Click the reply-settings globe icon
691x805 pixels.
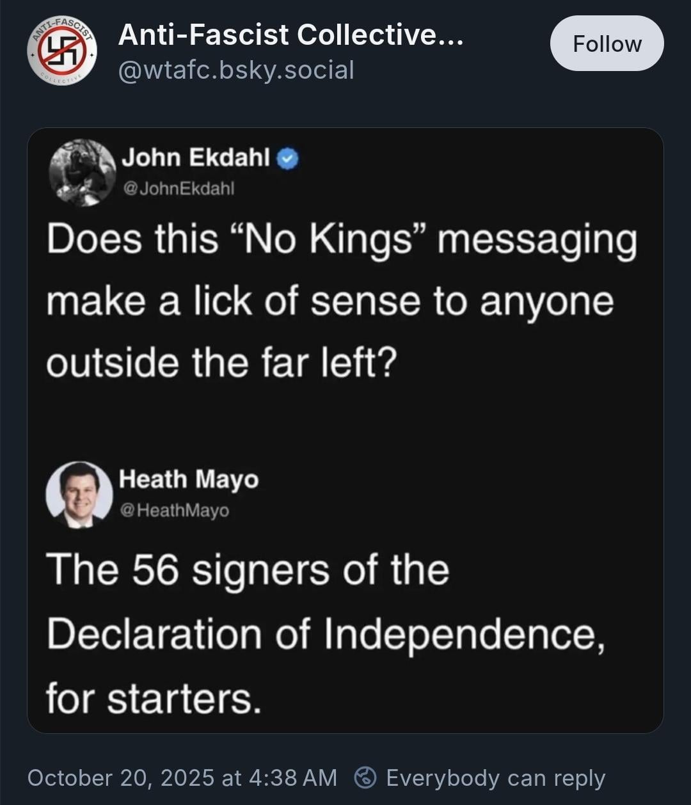(x=365, y=777)
